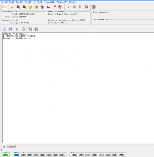The image size is (154, 157).
Task: Click the DRQ status indicator
Action: click(x=42, y=155)
